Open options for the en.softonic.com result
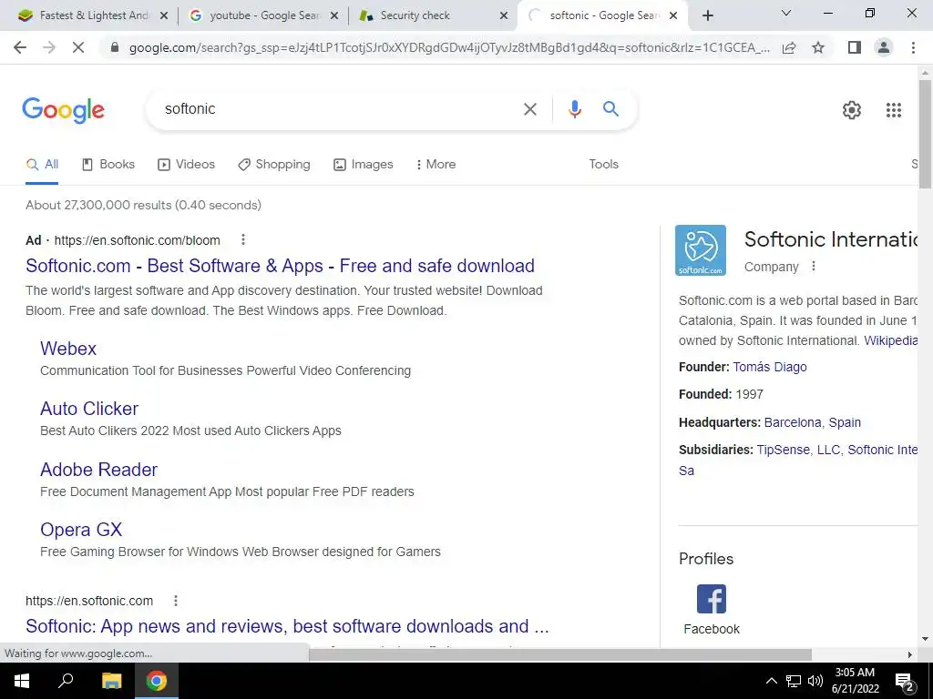933x699 pixels. pos(176,601)
